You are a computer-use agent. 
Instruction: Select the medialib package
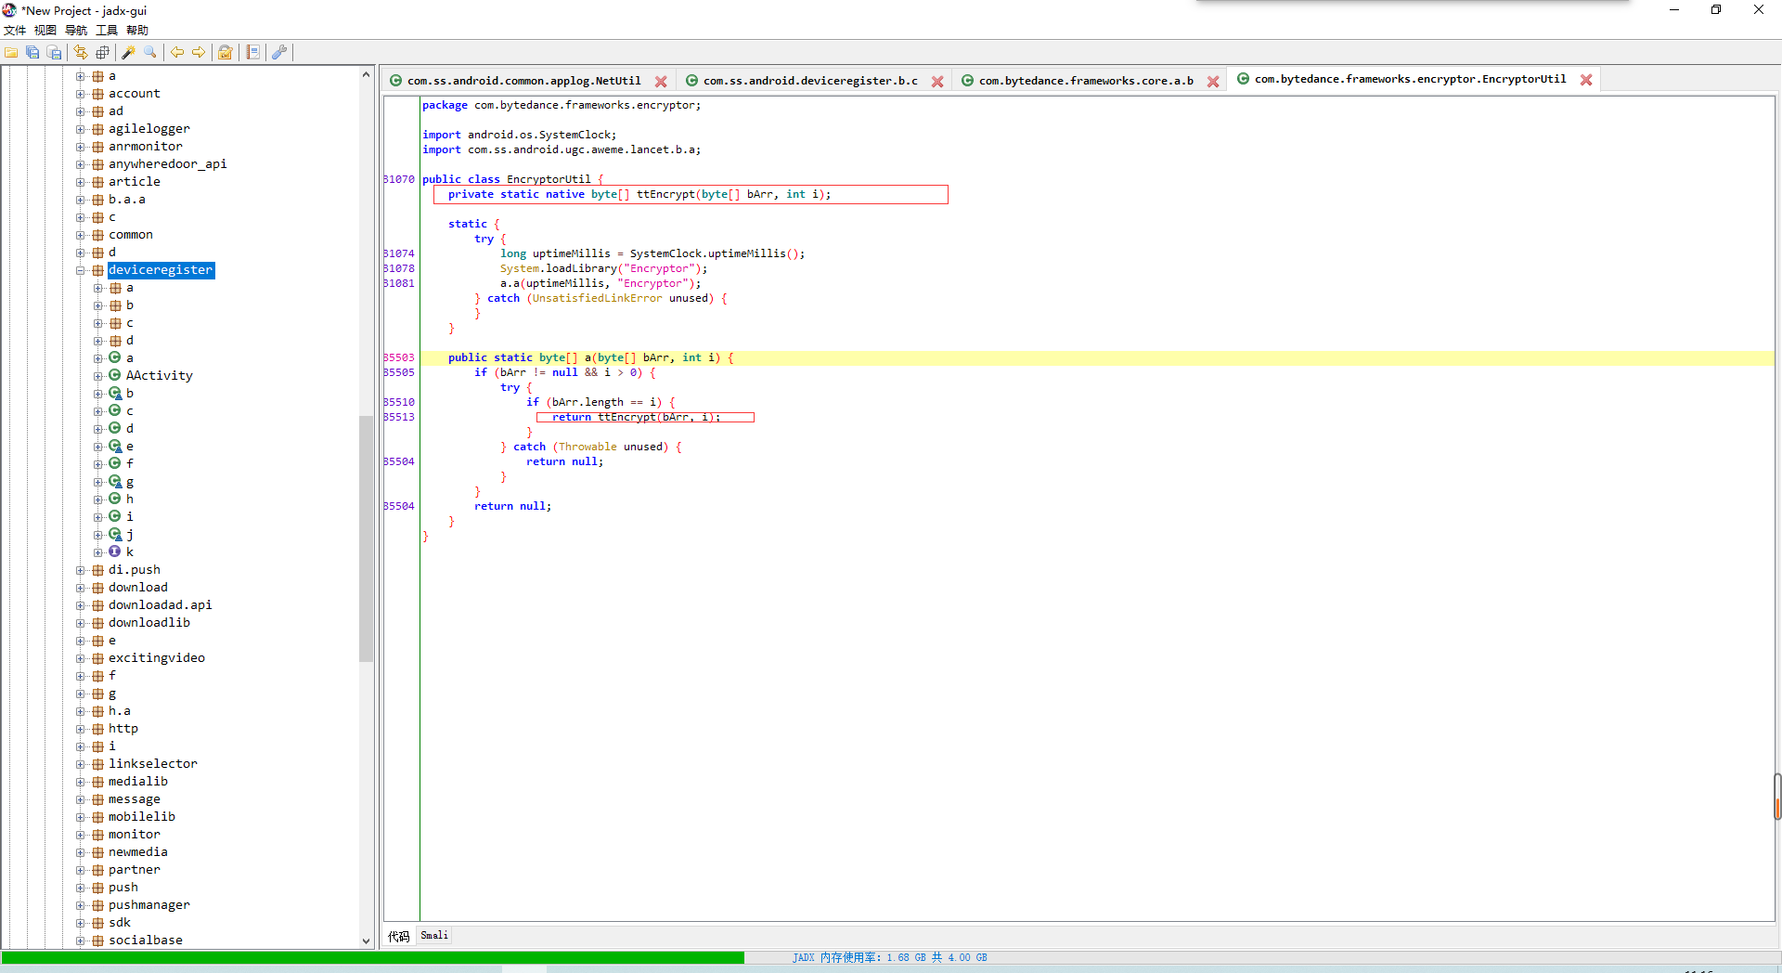point(137,782)
